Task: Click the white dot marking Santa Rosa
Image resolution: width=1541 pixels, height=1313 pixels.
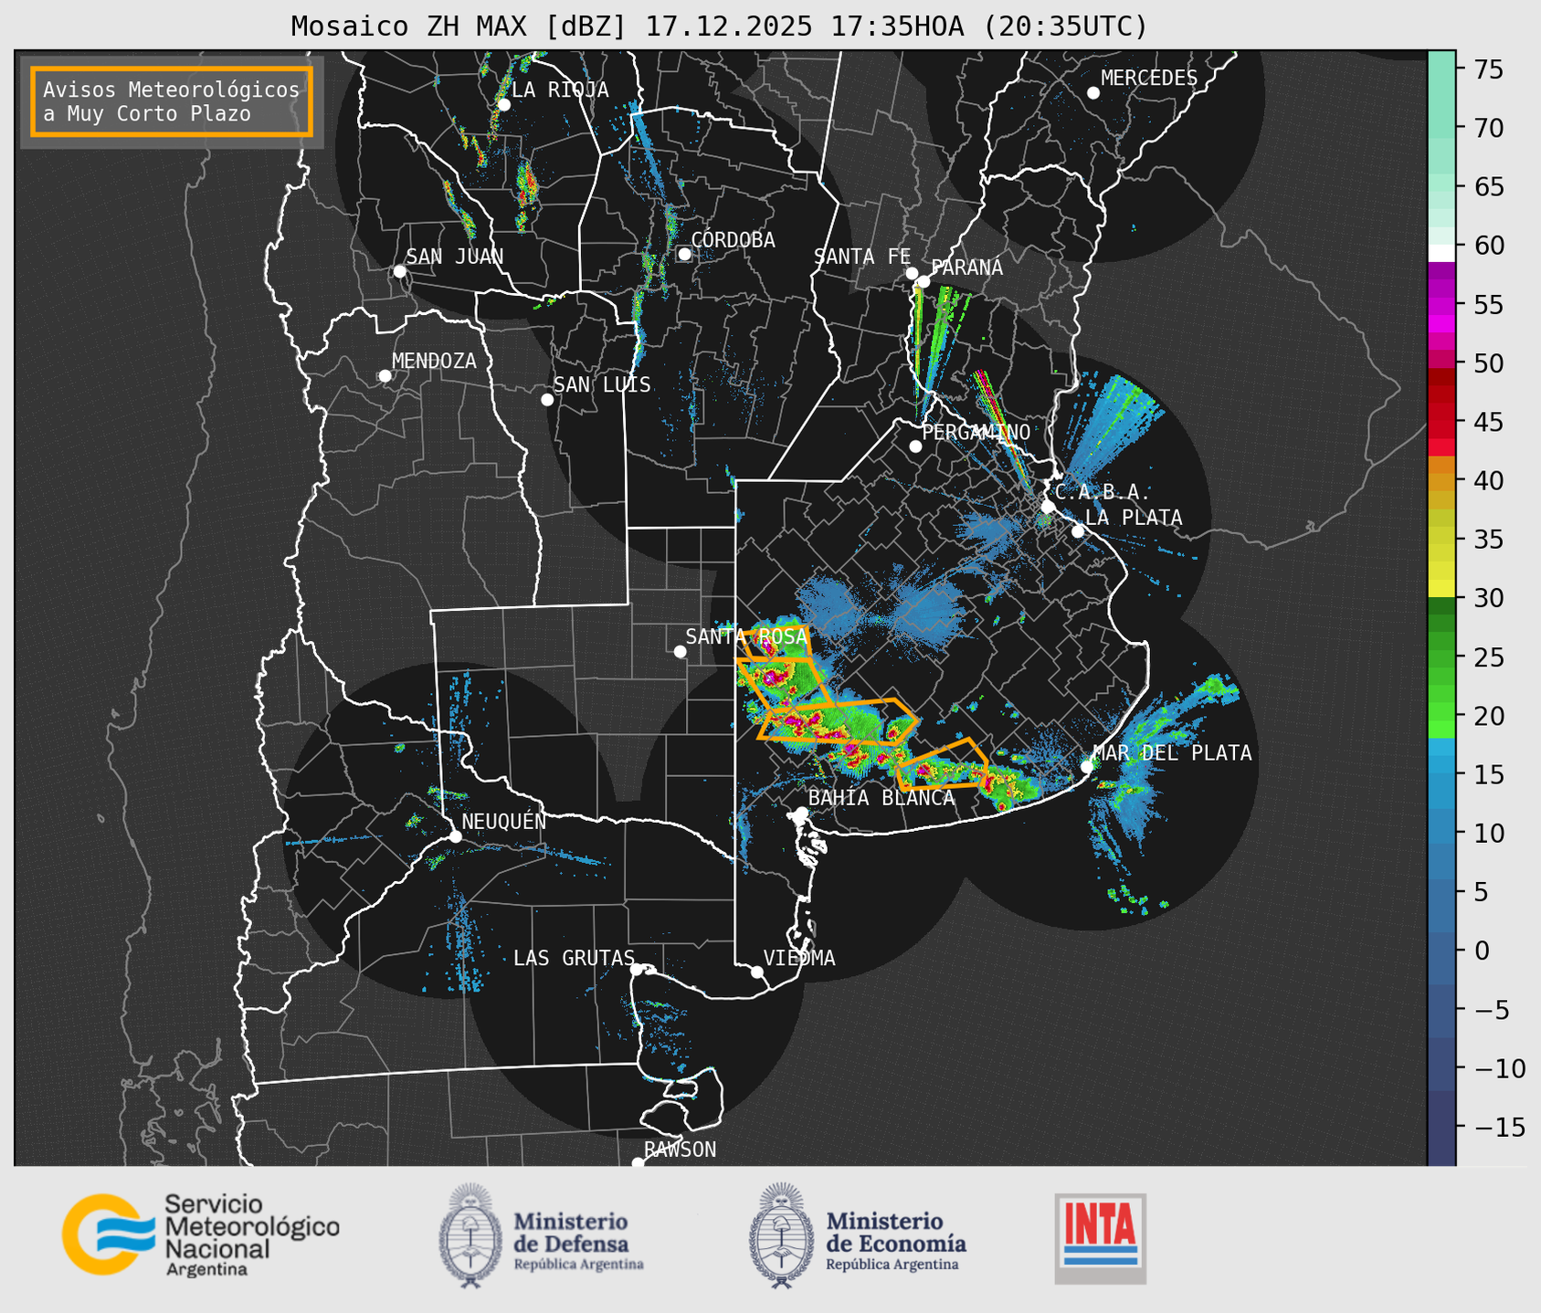Action: (680, 651)
